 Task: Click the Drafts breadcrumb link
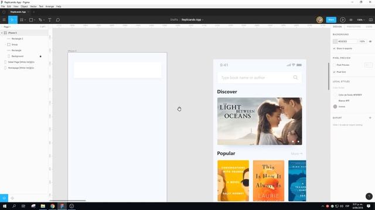pyautogui.click(x=174, y=20)
